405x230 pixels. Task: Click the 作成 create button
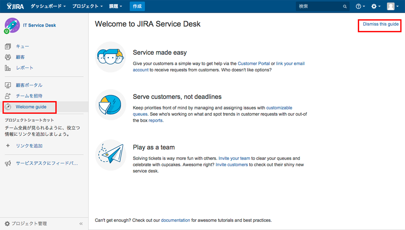137,6
